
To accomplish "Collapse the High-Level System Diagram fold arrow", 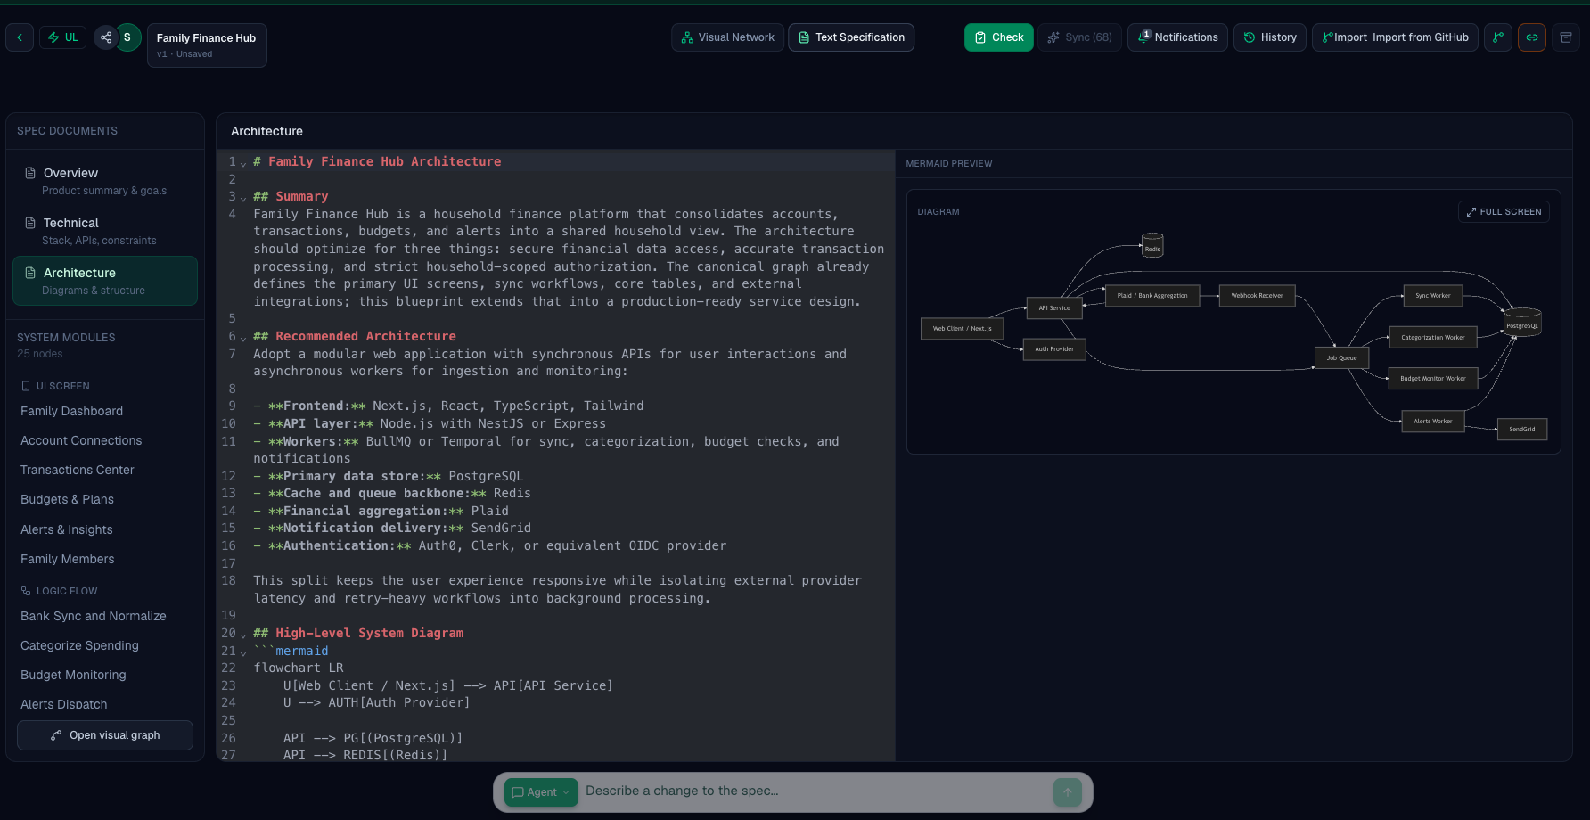I will point(243,635).
